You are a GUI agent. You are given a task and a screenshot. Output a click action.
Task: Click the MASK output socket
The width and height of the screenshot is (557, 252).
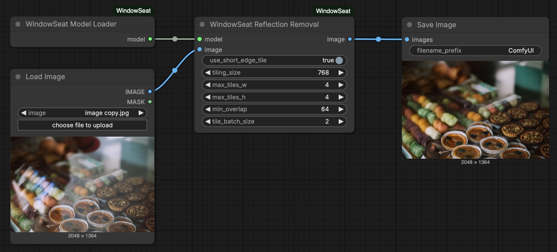[150, 102]
